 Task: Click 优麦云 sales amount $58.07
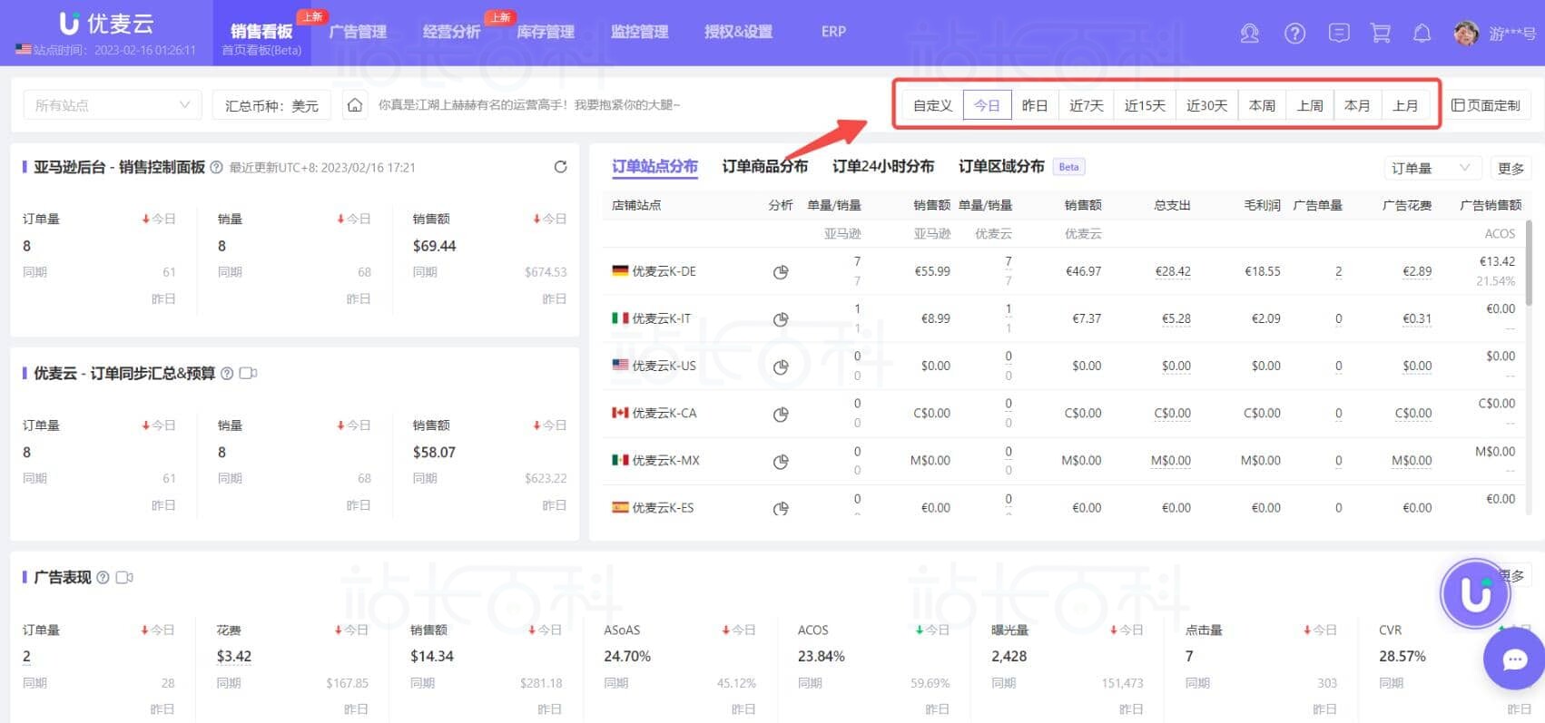(435, 452)
